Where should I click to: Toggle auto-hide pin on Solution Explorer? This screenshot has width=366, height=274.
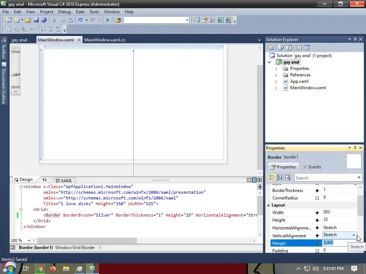click(355, 39)
